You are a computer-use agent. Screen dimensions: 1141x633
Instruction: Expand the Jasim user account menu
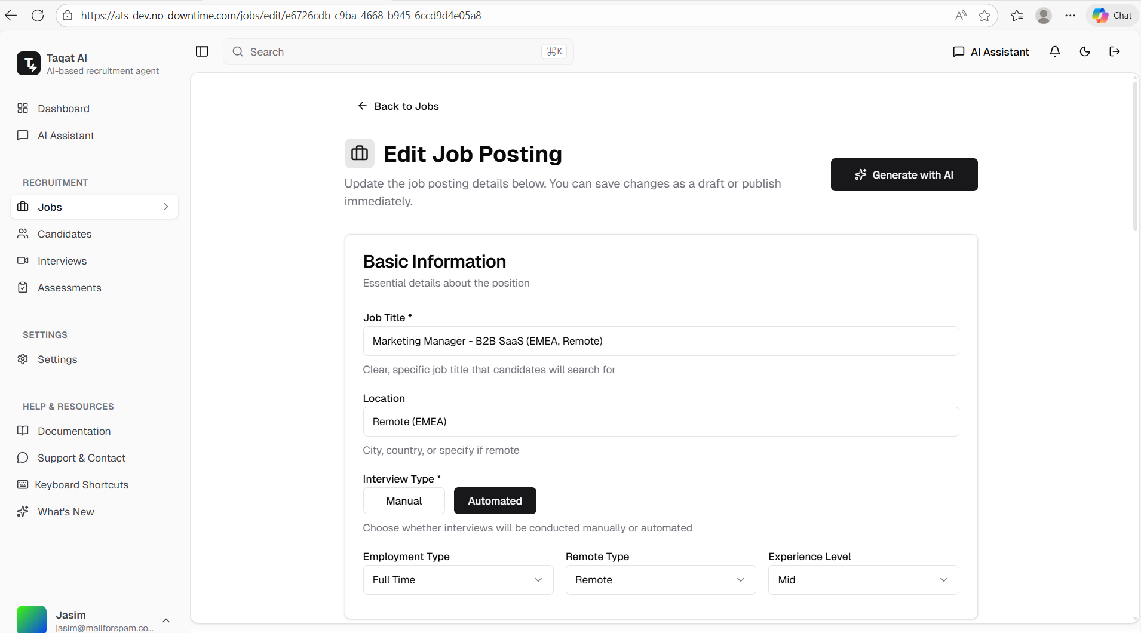pos(166,620)
